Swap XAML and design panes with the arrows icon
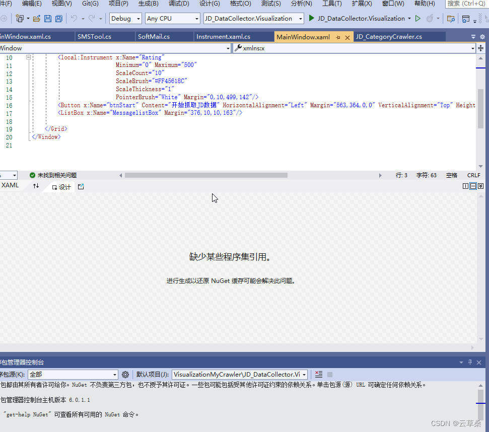 [x=36, y=186]
